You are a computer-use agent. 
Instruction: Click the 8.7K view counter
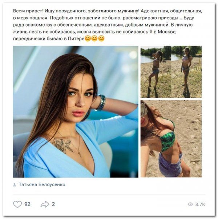tap(200, 204)
